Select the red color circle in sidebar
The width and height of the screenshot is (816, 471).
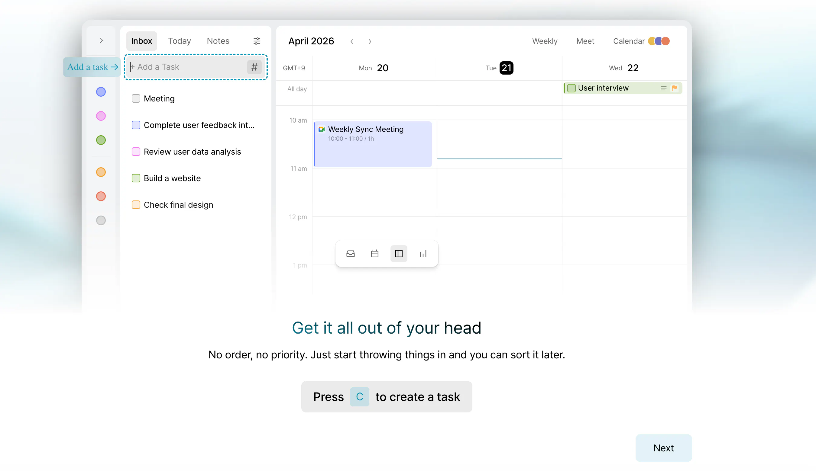point(101,196)
